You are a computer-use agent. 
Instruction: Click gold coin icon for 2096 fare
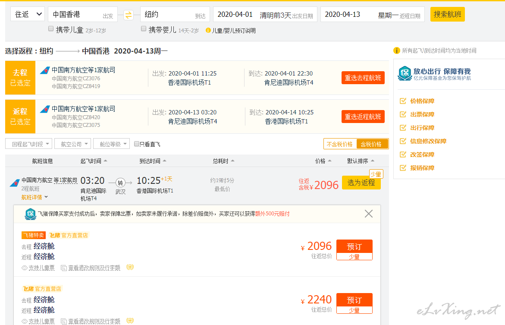[130, 267]
